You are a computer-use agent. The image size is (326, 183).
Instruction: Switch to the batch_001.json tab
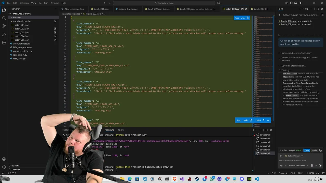(101, 9)
